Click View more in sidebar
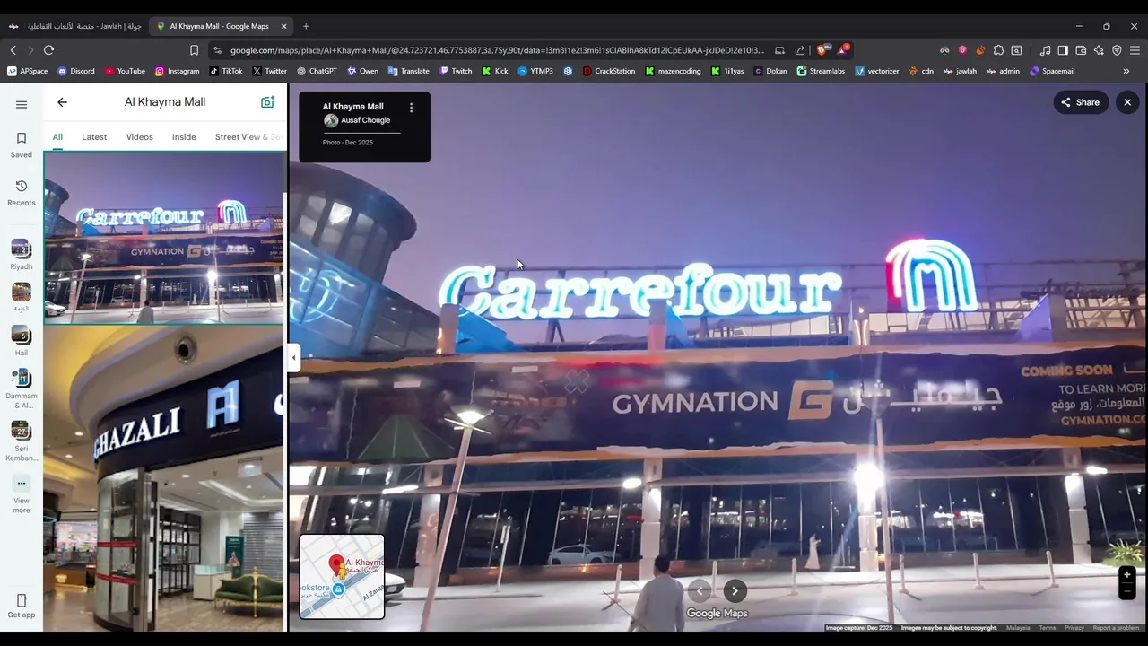 22,494
